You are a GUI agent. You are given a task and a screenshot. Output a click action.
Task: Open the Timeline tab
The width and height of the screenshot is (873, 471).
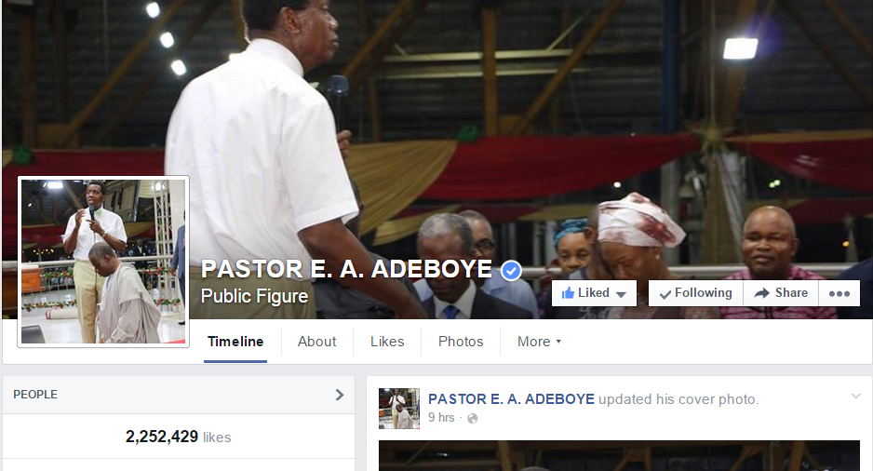click(x=235, y=342)
